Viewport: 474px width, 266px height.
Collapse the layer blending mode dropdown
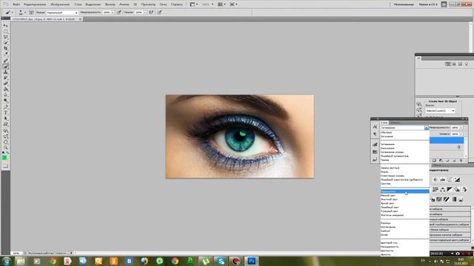[x=427, y=128]
